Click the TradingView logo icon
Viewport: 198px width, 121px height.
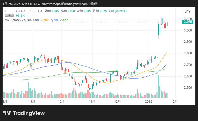click(7, 113)
